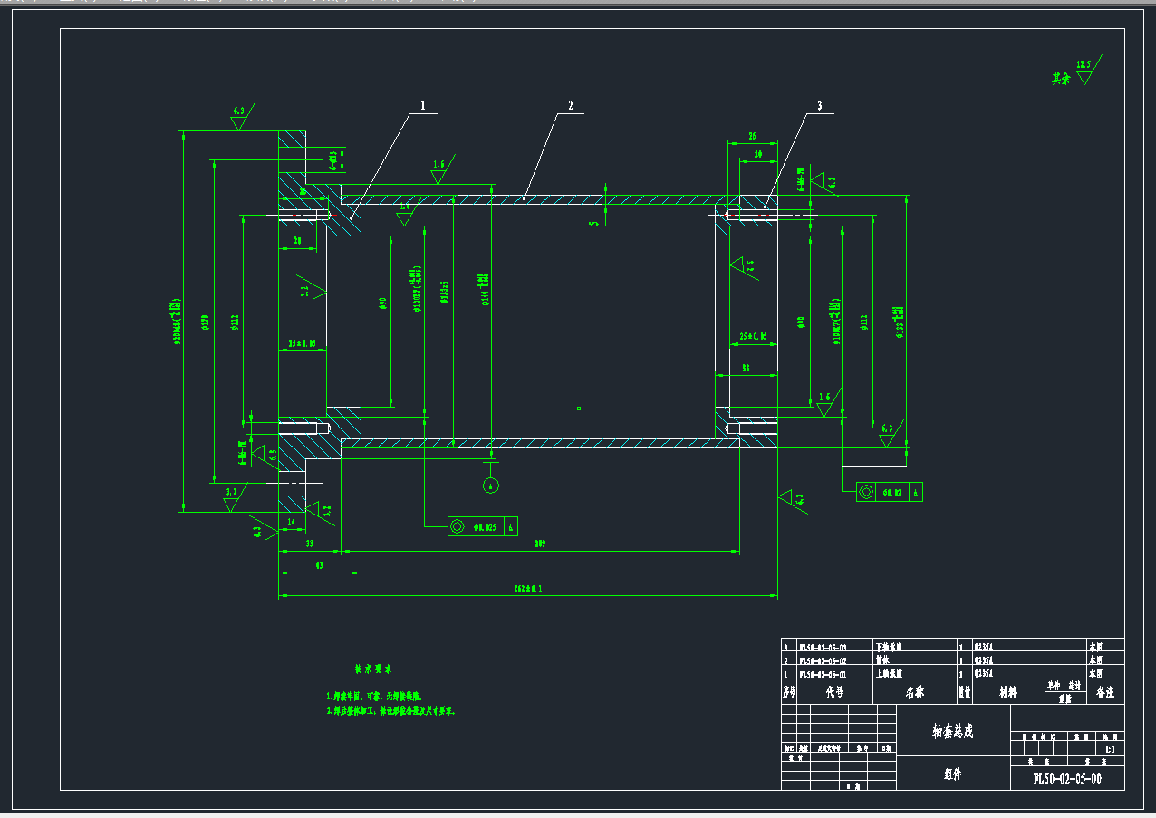The height and width of the screenshot is (818, 1156).
Task: Click the small square point inside the tube
Action: coord(579,409)
